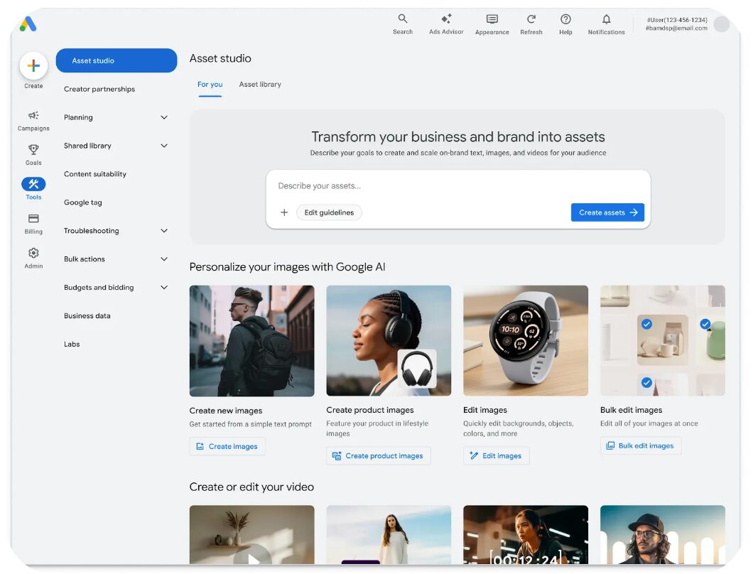753x574 pixels.
Task: Open the video thumbnail with shelf vase
Action: [251, 535]
